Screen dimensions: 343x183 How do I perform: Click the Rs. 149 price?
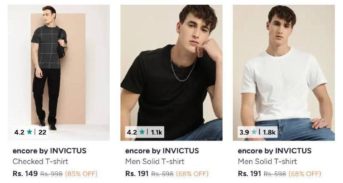coord(25,174)
